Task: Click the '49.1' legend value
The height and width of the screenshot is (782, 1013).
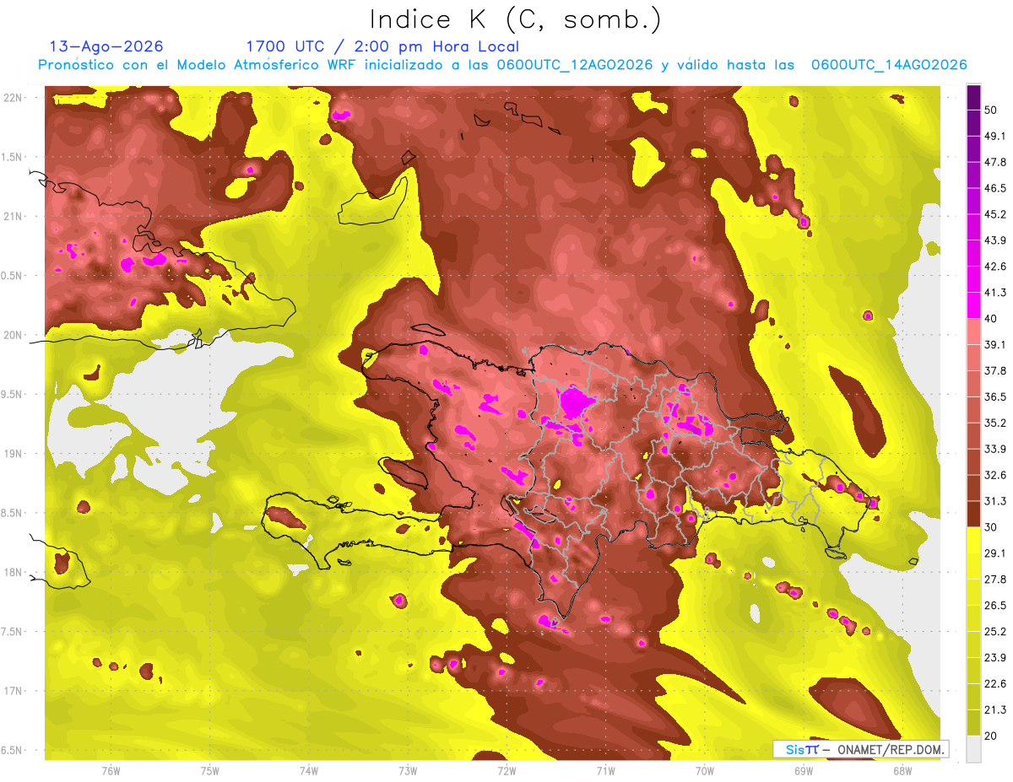Action: tap(995, 137)
